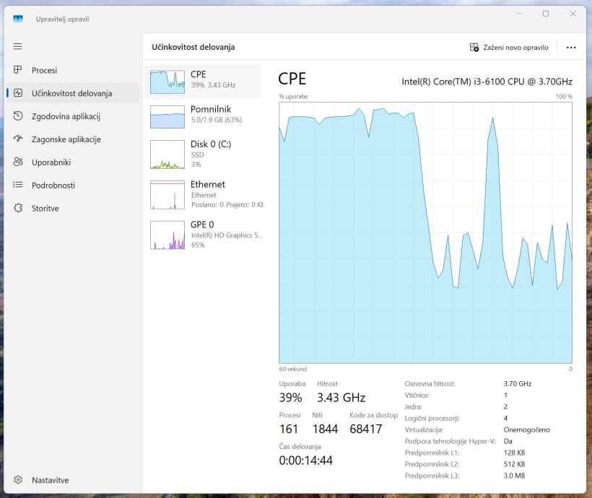
Task: Click the 3.43 GHz speed value
Action: point(341,398)
